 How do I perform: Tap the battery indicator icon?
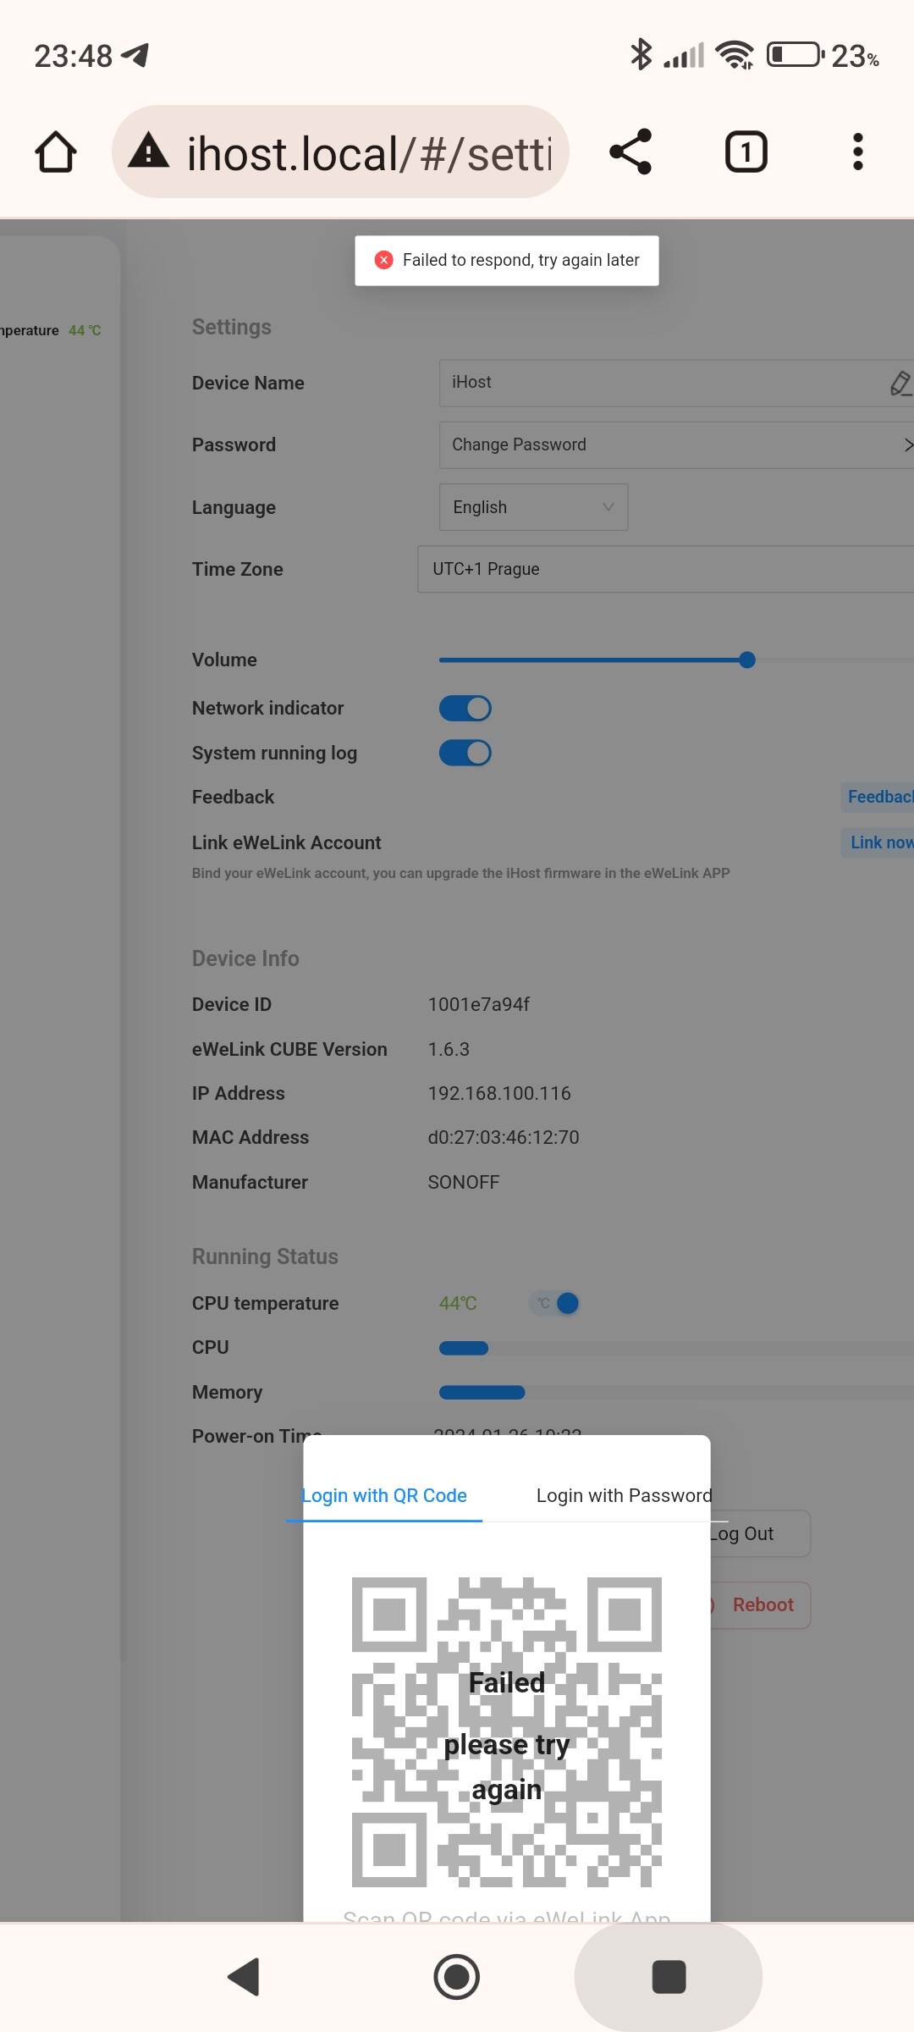point(795,55)
